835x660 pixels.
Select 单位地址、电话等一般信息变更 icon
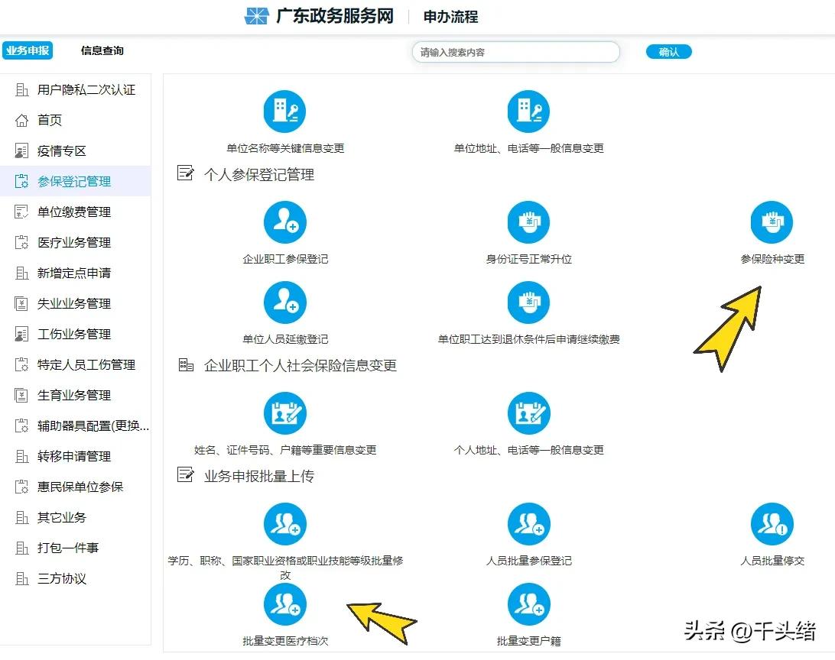[528, 111]
